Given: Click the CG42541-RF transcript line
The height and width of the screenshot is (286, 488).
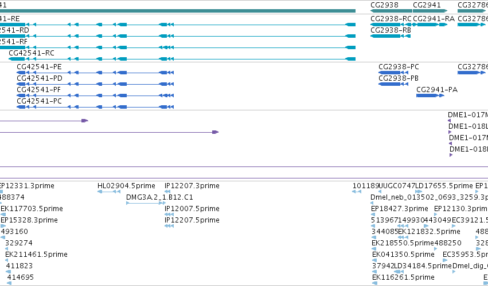Looking at the screenshot, I should click(x=178, y=47).
